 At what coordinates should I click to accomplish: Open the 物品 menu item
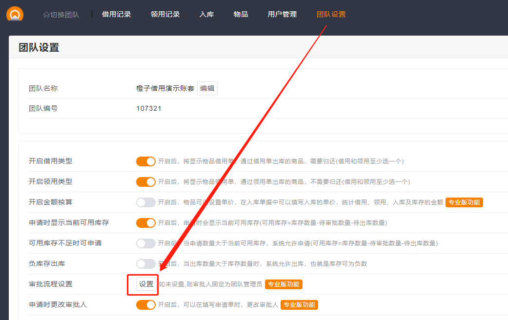[x=241, y=14]
